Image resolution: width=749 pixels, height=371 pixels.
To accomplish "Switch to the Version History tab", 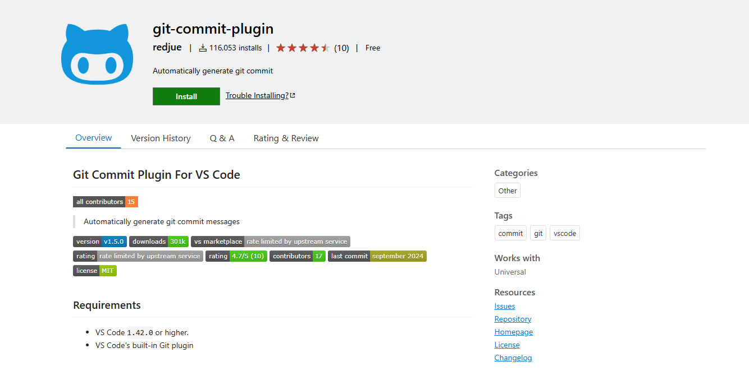I will point(161,138).
